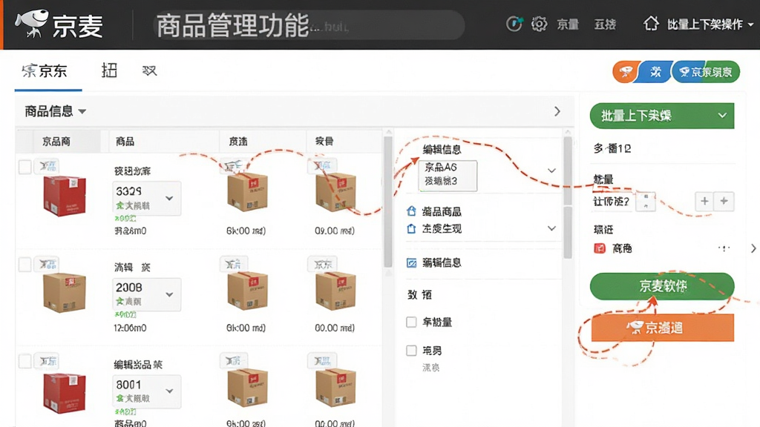Screen dimensions: 760x427
Task: Click the 京品A6 input box
Action: [x=448, y=175]
